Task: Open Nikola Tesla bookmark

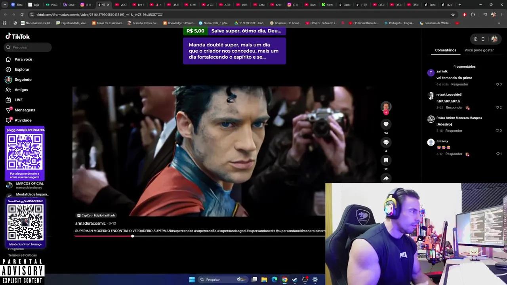Action: pos(214,23)
